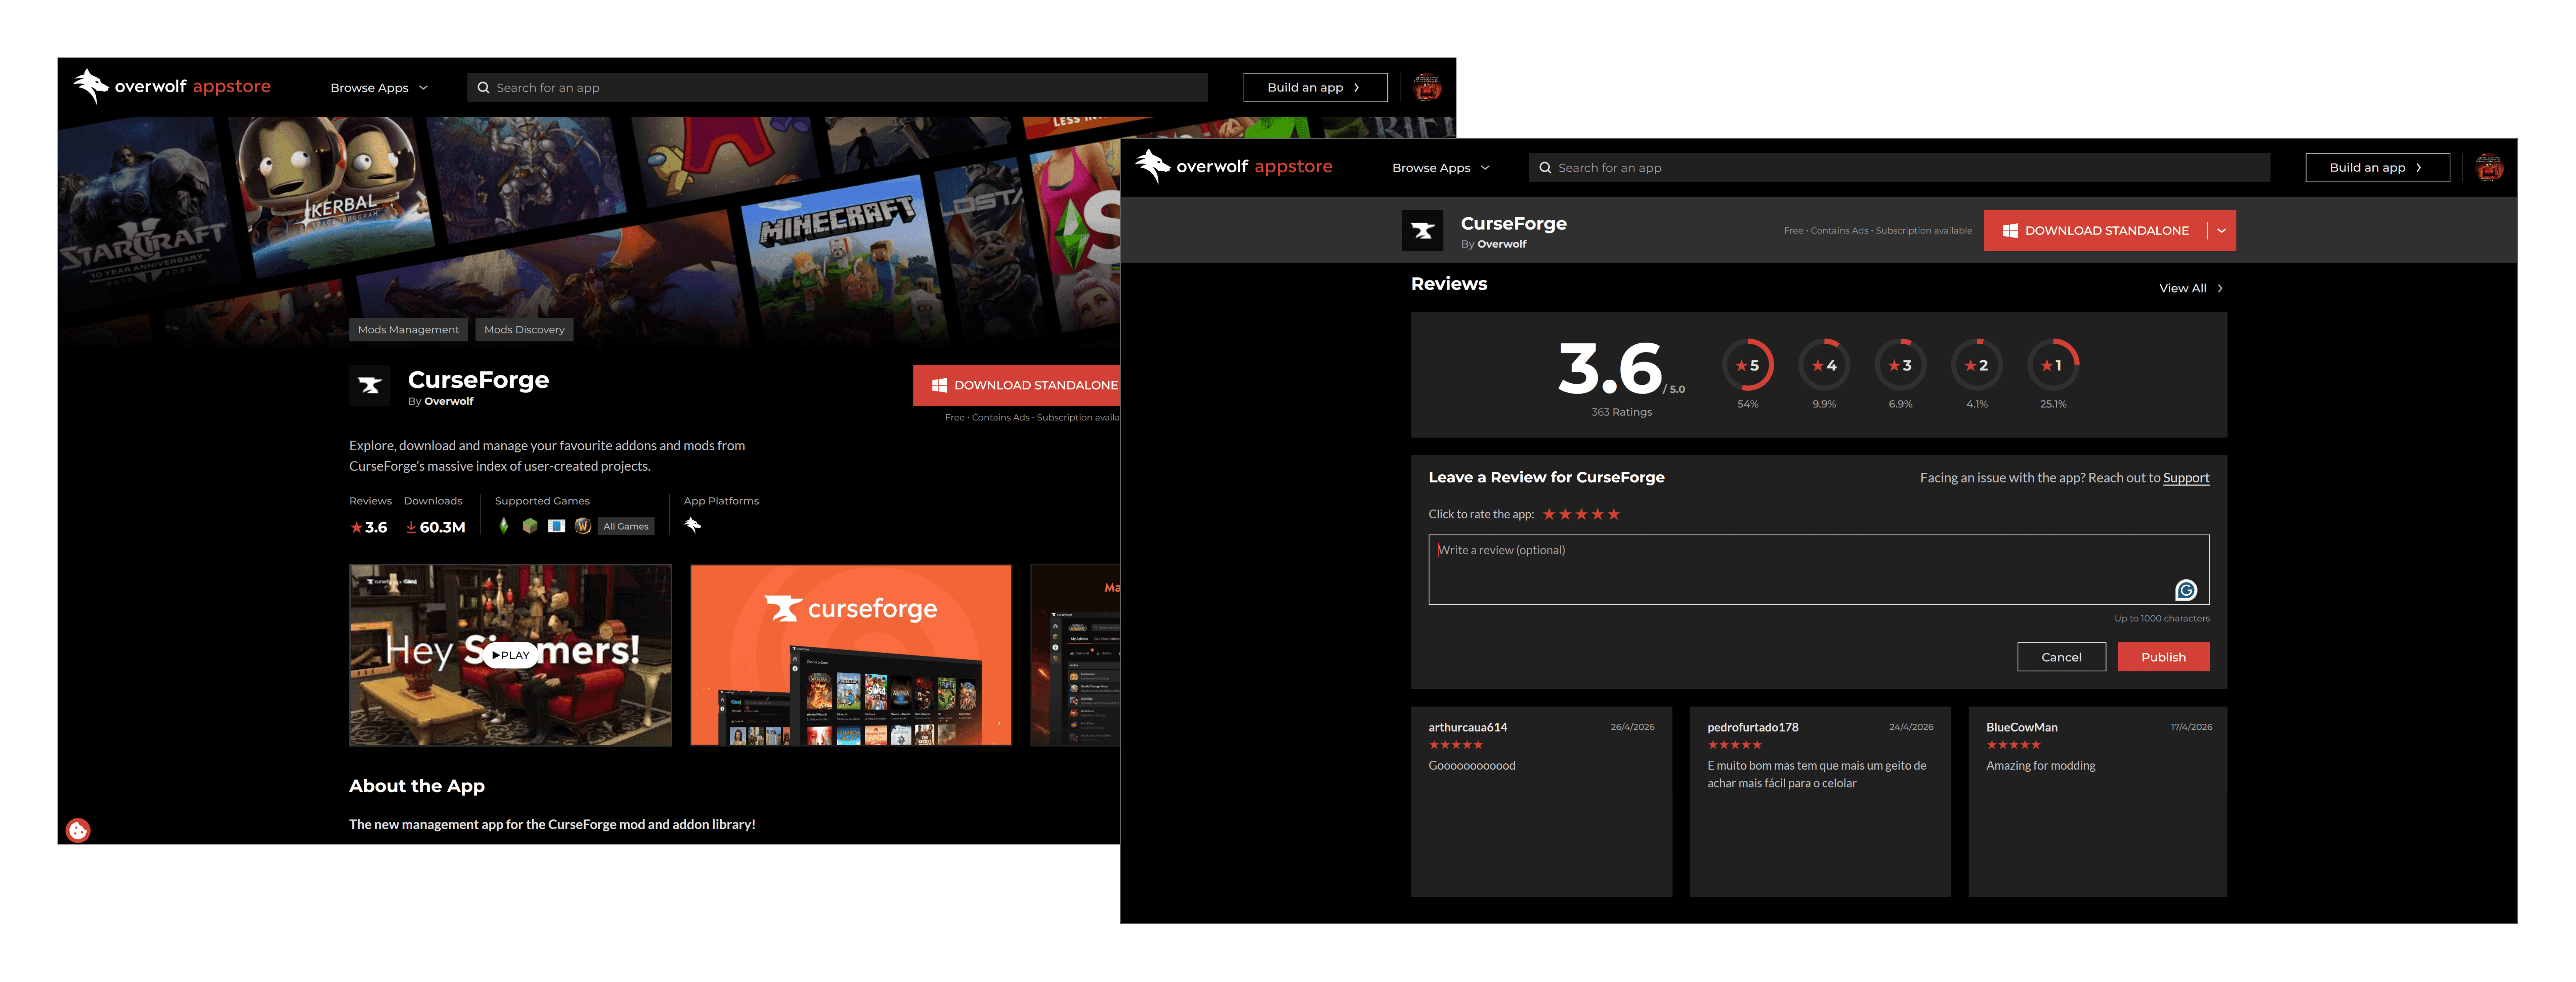Click the Publish review button
2576x982 pixels.
click(x=2163, y=656)
